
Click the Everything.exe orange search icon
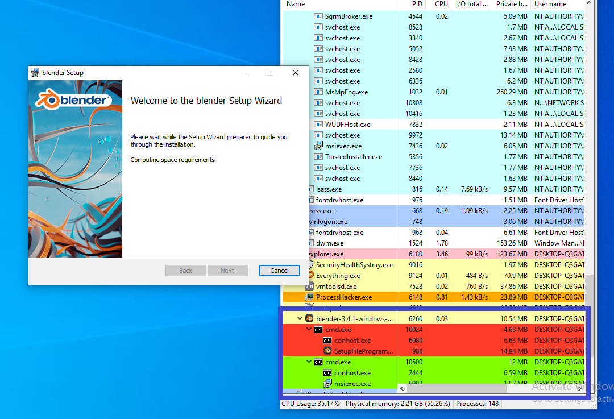tap(310, 275)
